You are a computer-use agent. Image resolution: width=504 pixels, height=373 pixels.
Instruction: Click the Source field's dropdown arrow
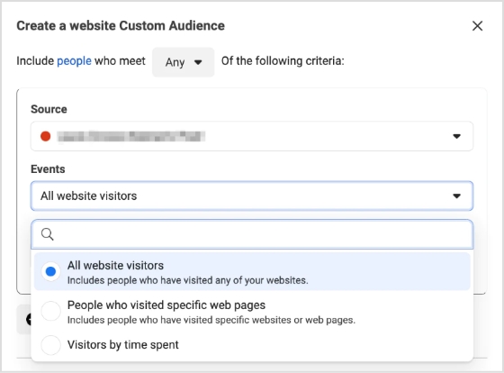coord(456,136)
